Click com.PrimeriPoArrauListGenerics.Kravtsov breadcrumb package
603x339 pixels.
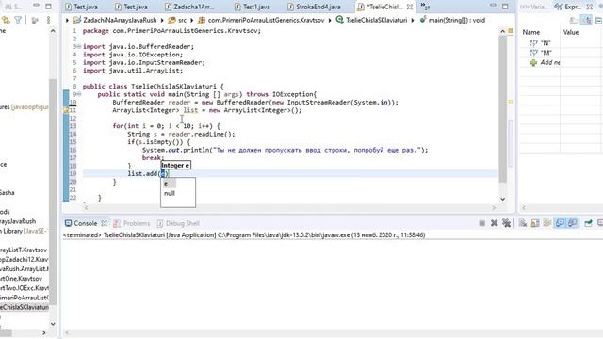[262, 20]
